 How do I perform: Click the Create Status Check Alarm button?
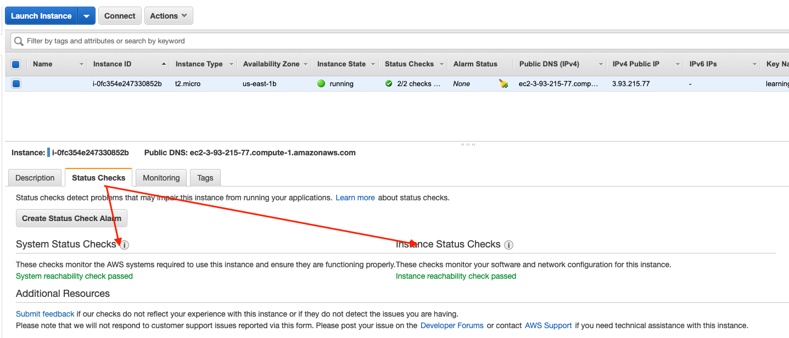(x=71, y=218)
